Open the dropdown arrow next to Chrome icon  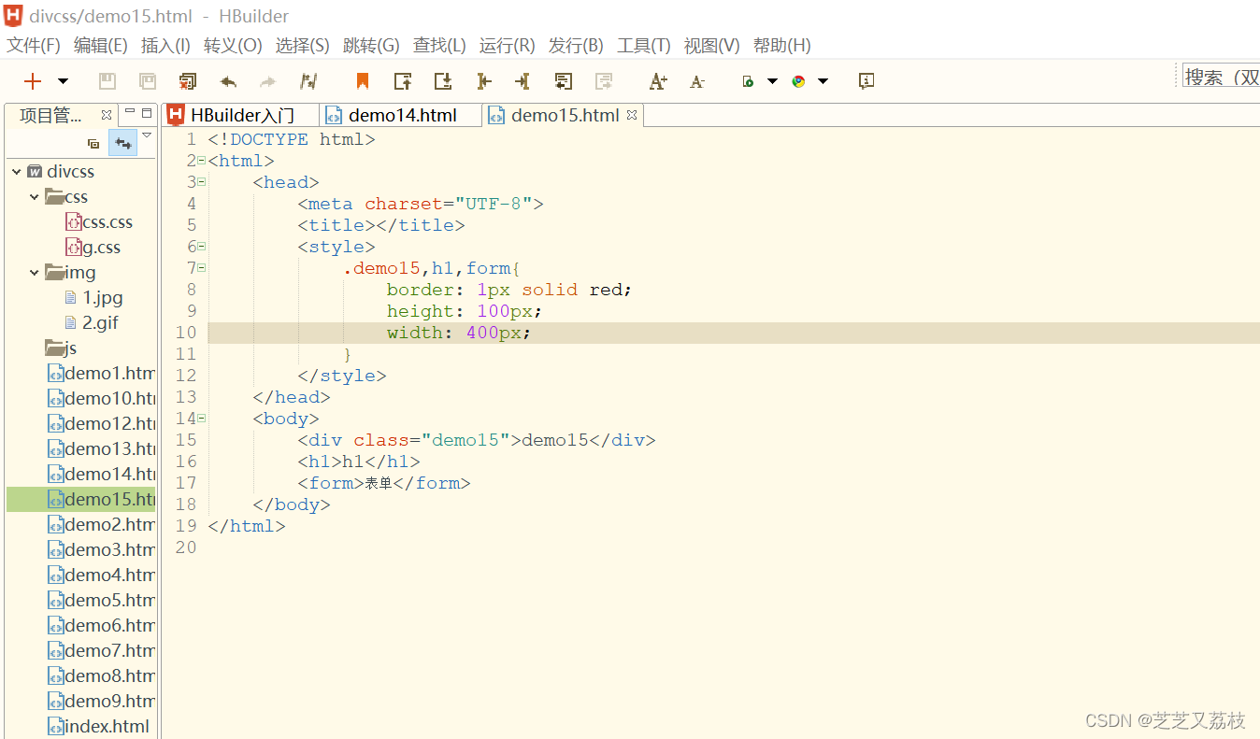tap(823, 81)
